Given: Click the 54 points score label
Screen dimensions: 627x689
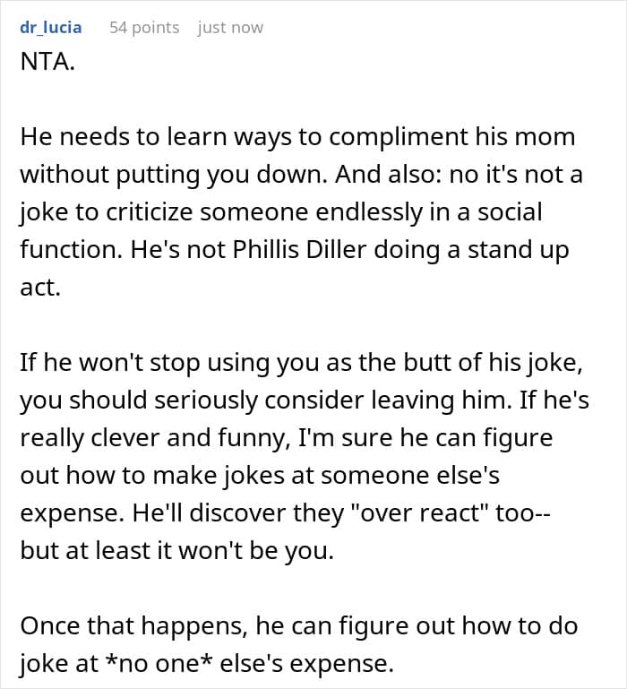Looking at the screenshot, I should (x=144, y=28).
